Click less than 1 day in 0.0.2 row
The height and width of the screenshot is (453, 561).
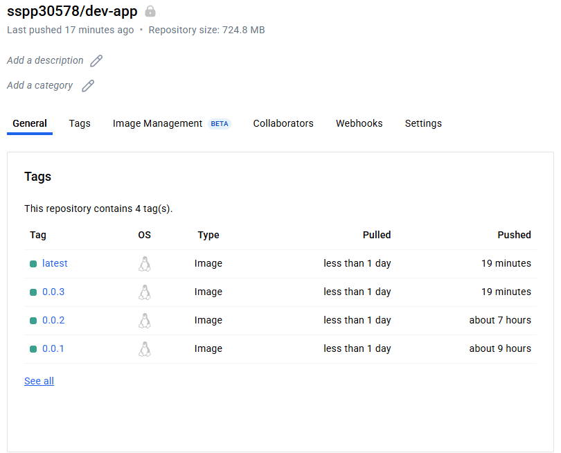click(x=357, y=320)
